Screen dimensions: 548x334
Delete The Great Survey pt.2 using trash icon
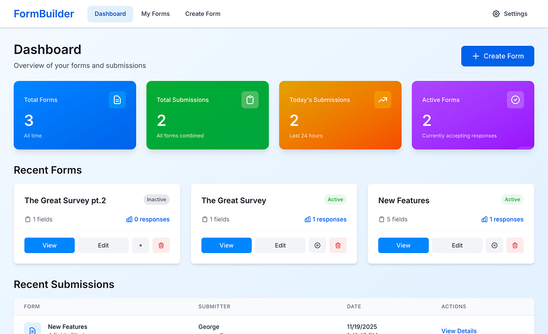(x=161, y=245)
